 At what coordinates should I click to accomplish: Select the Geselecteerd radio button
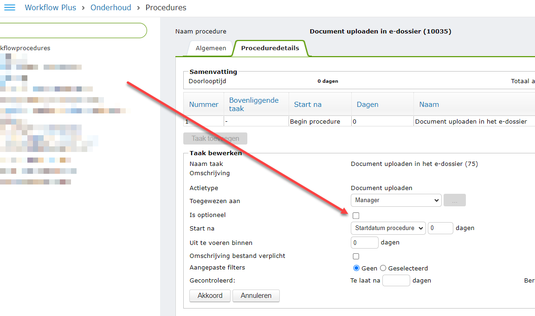pos(383,268)
